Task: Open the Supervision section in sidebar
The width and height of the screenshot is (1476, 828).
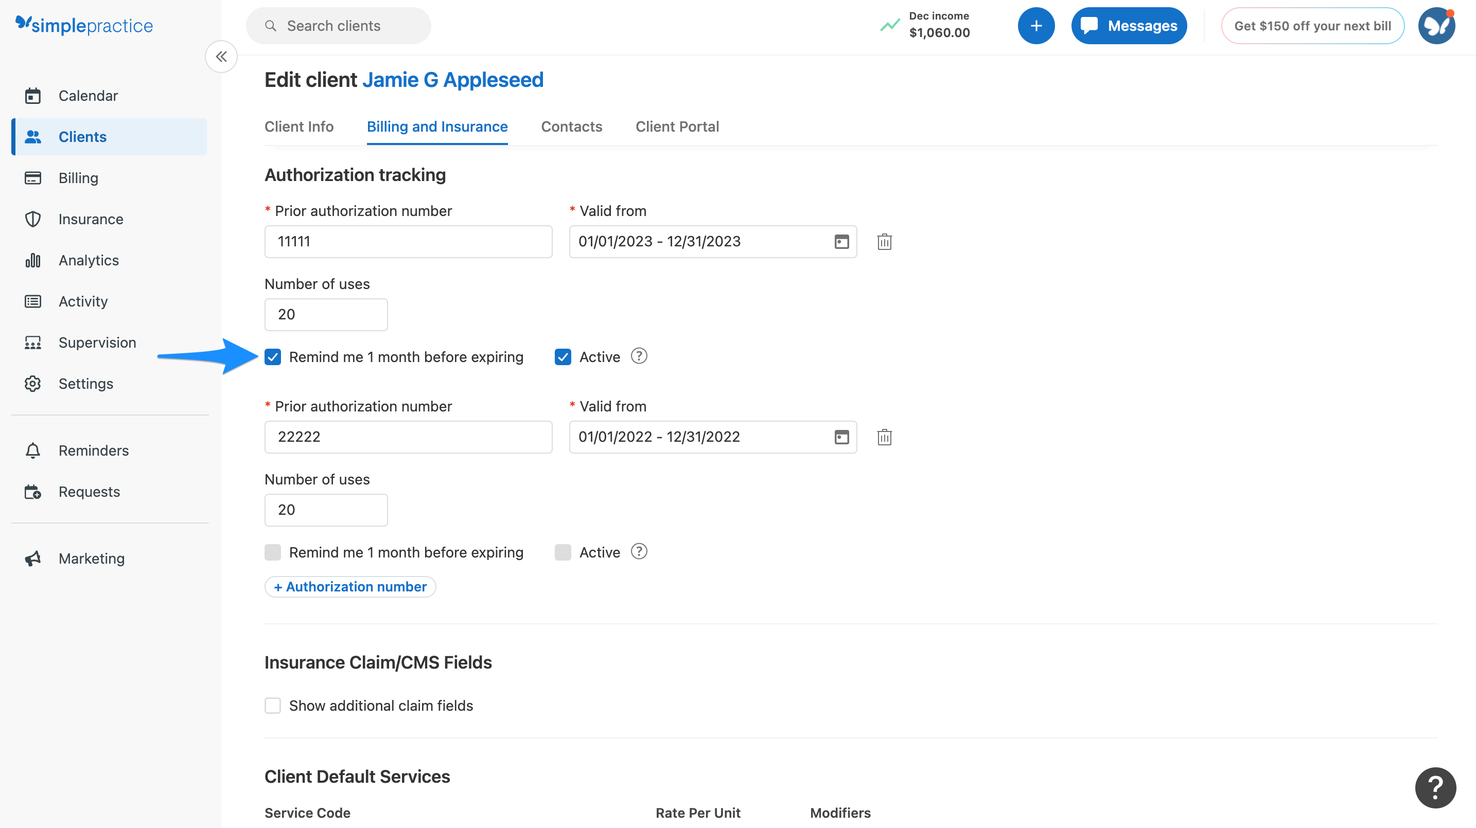Action: (97, 342)
